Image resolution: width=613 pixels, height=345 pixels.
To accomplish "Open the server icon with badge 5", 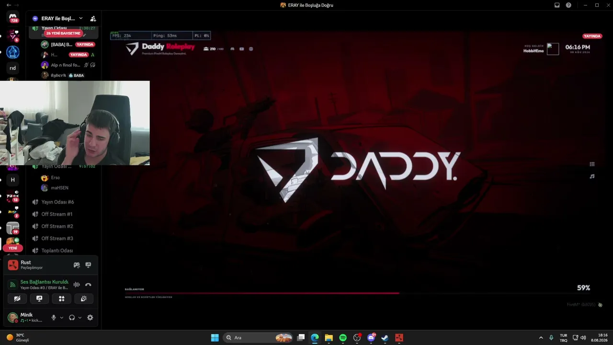I will [x=13, y=36].
